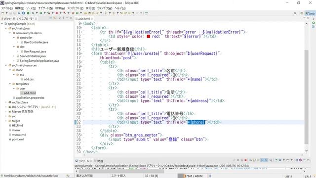Click the Open Perspective icon

click(302, 13)
